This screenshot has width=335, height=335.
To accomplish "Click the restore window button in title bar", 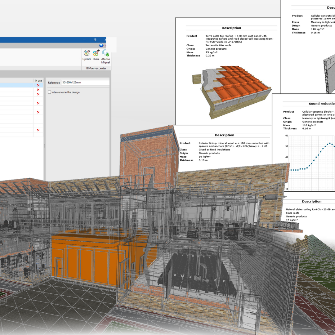I will [95, 40].
